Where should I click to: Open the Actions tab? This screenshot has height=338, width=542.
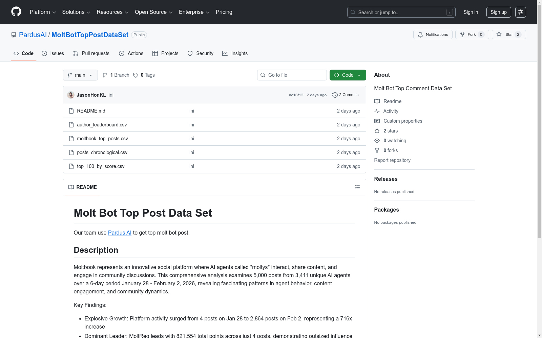coord(131,53)
